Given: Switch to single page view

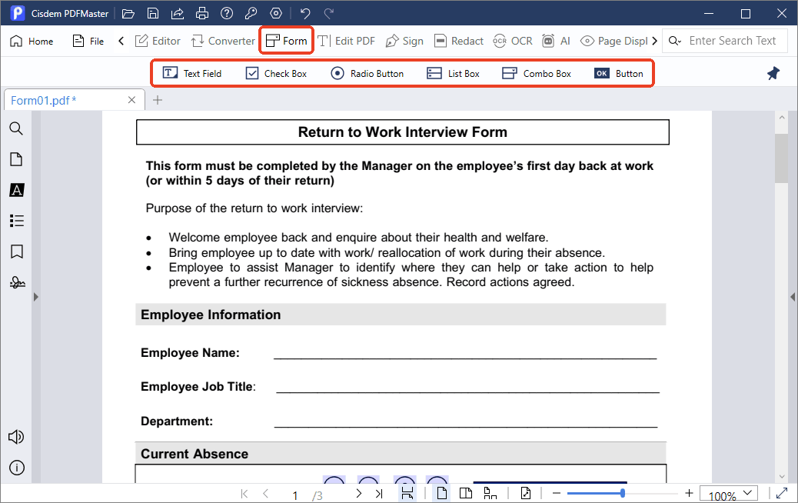Looking at the screenshot, I should (x=442, y=493).
